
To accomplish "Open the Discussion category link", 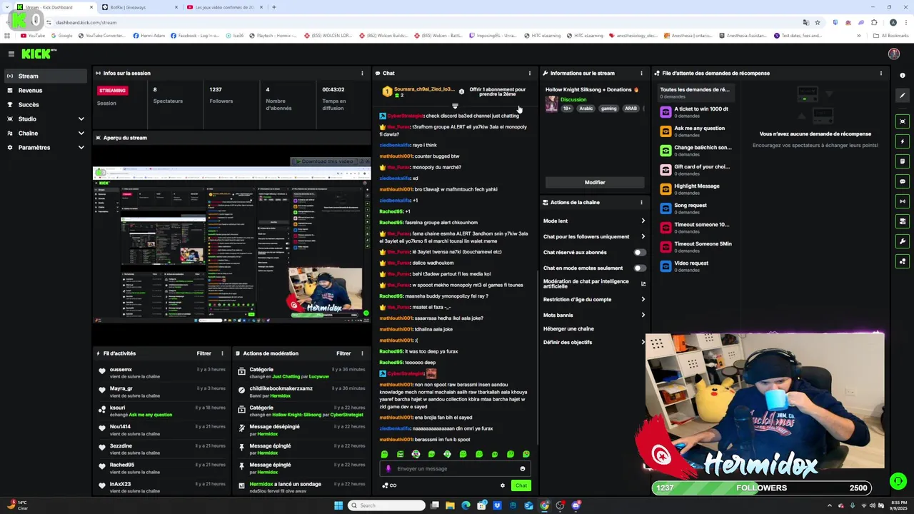I will [x=573, y=99].
